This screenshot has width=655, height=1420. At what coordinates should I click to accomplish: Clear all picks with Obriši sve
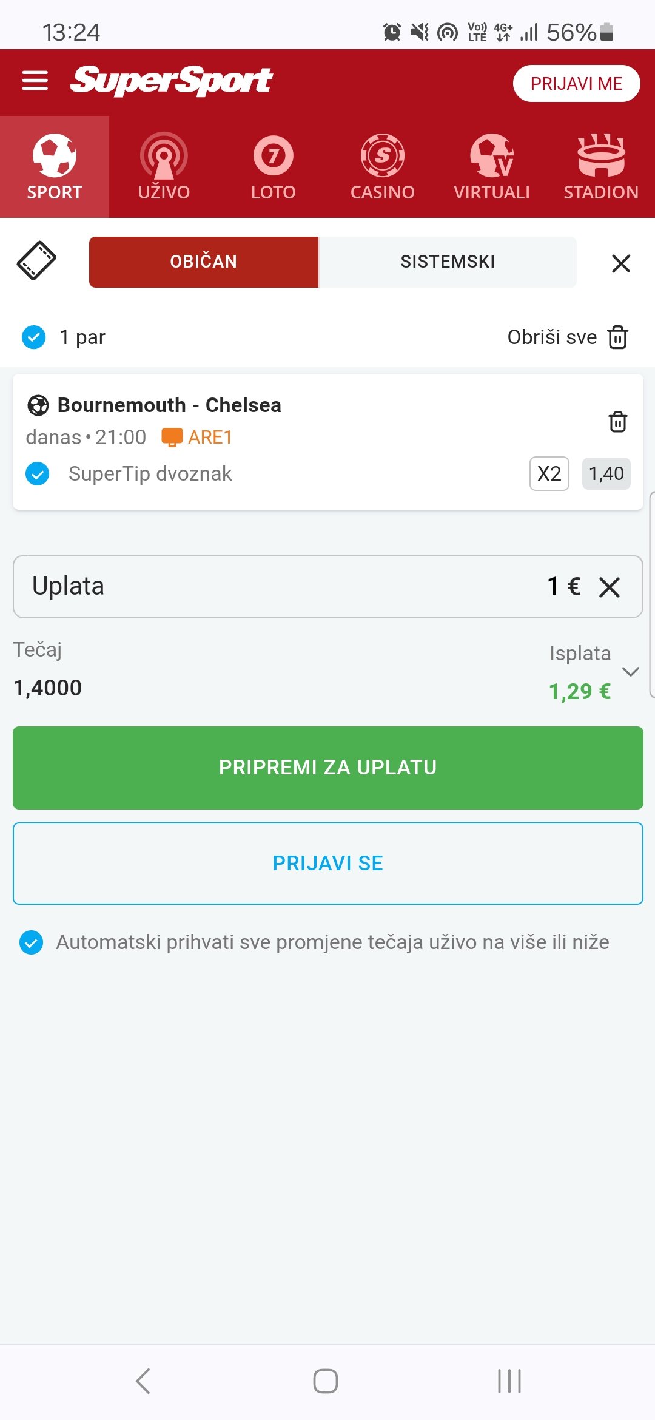coord(568,337)
